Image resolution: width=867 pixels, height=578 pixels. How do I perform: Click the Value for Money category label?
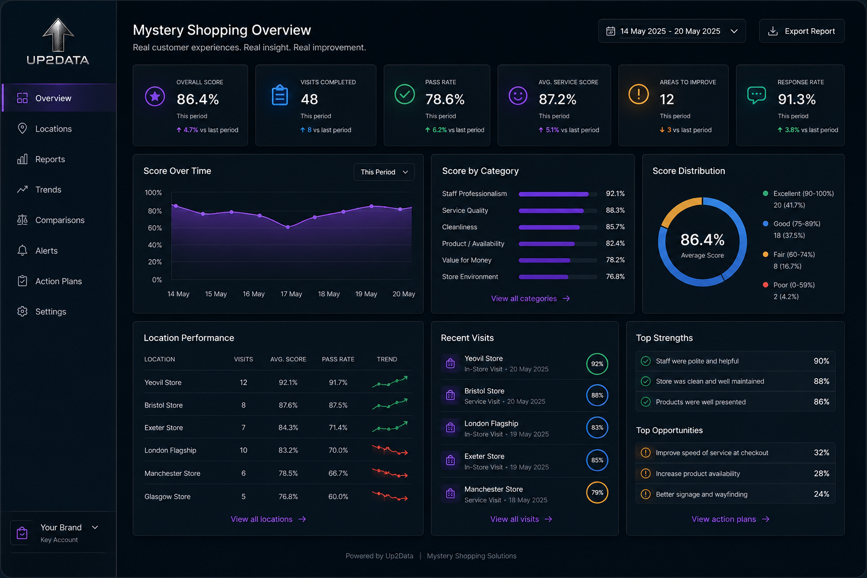tap(467, 260)
